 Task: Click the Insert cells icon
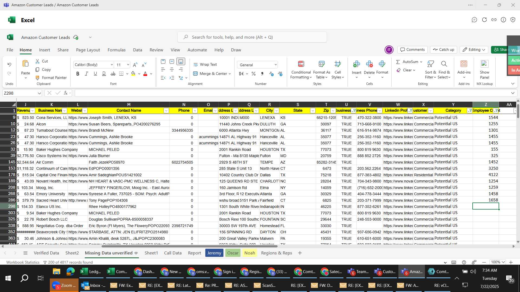coord(356,64)
